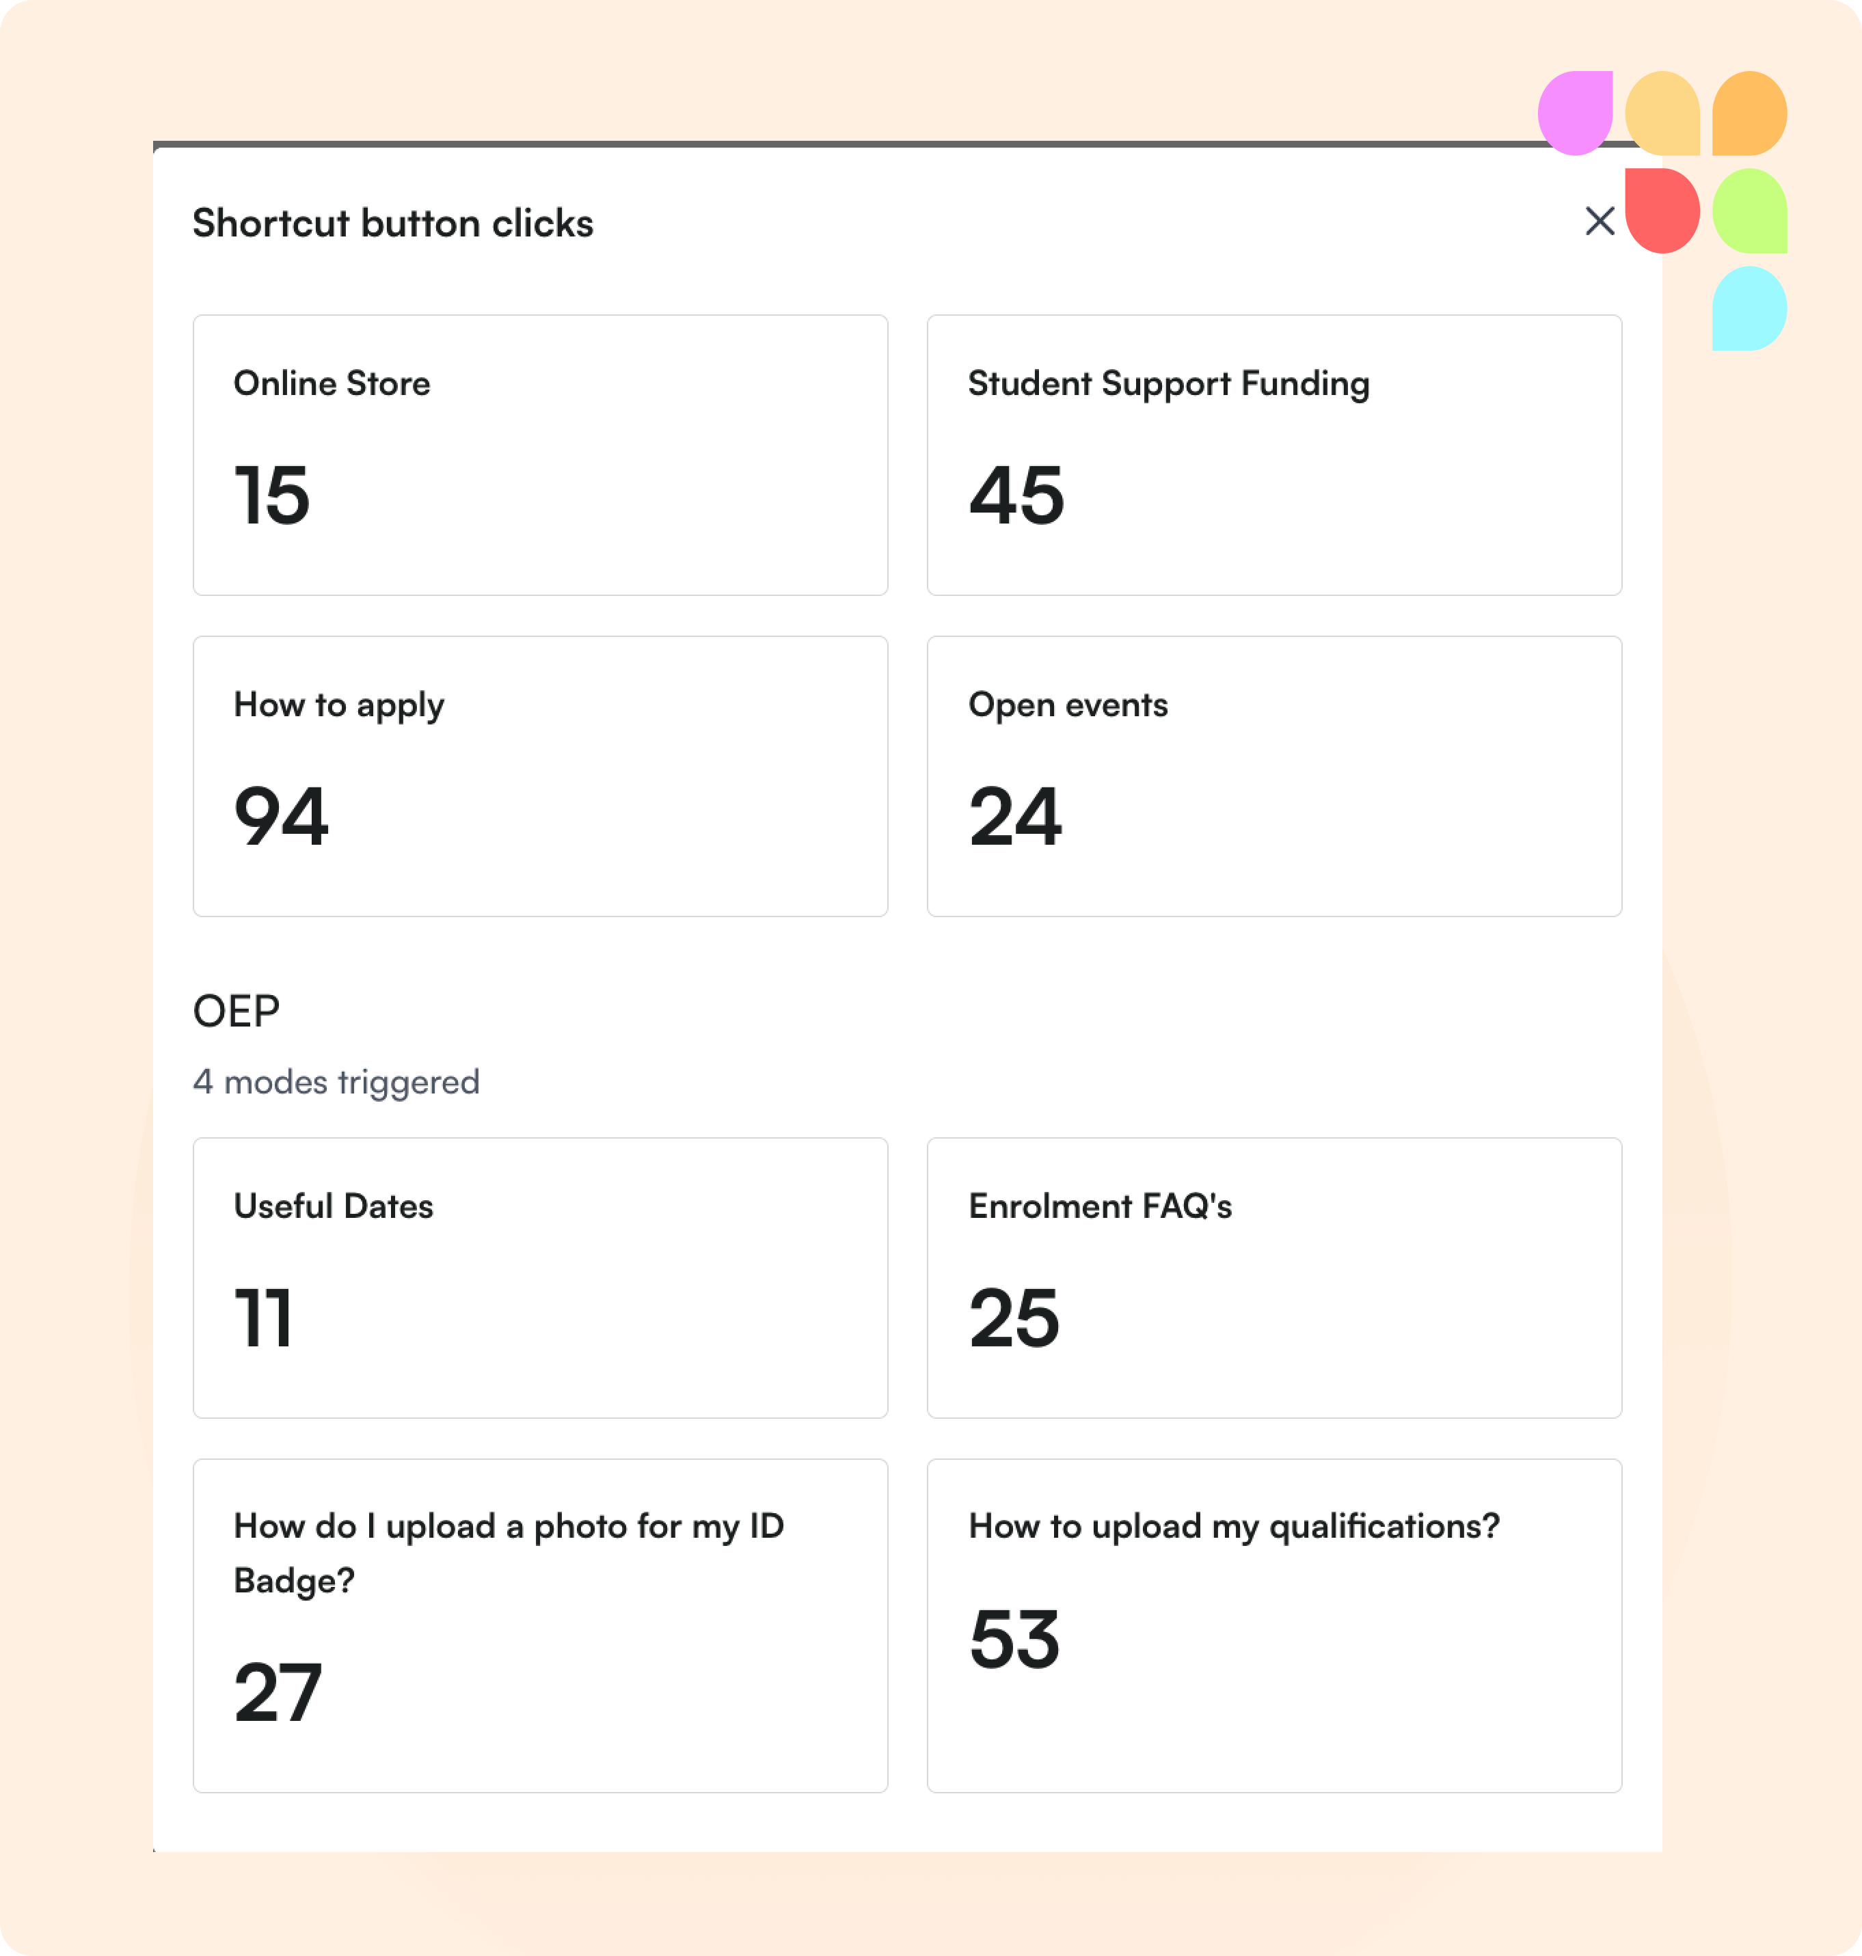The width and height of the screenshot is (1862, 1956).
Task: Click the 94 clicks count value
Action: click(x=281, y=816)
